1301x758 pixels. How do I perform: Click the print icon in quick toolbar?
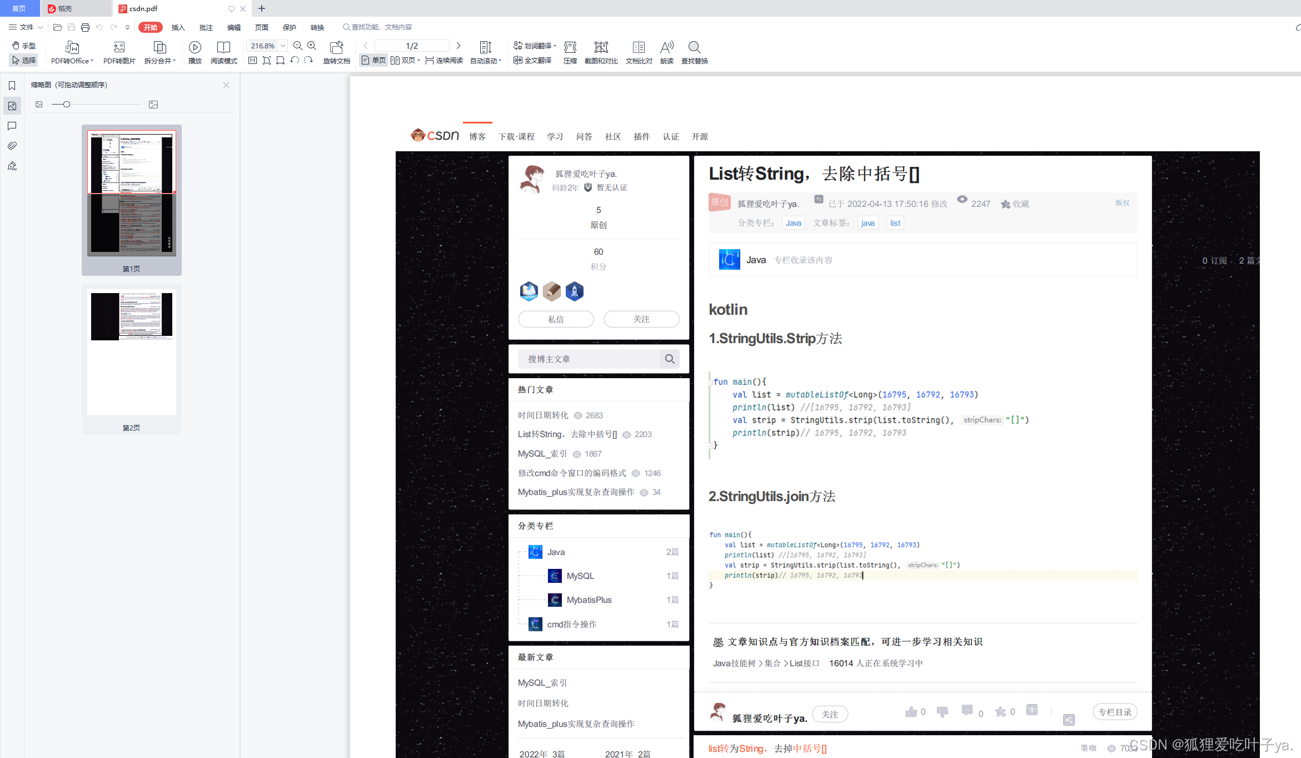[x=85, y=27]
